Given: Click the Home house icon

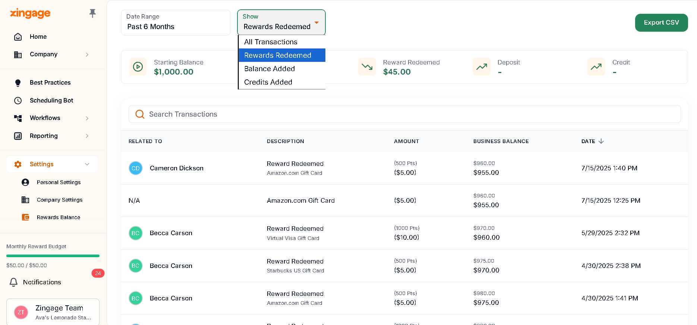Looking at the screenshot, I should (x=18, y=37).
